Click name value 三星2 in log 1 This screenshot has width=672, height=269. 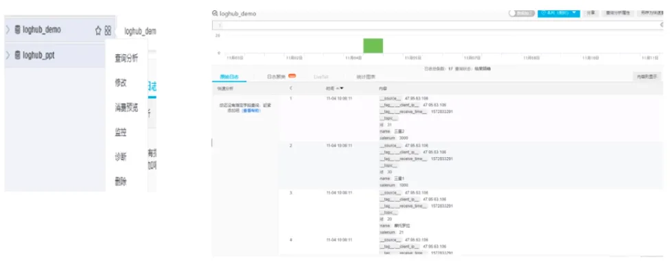(x=399, y=132)
